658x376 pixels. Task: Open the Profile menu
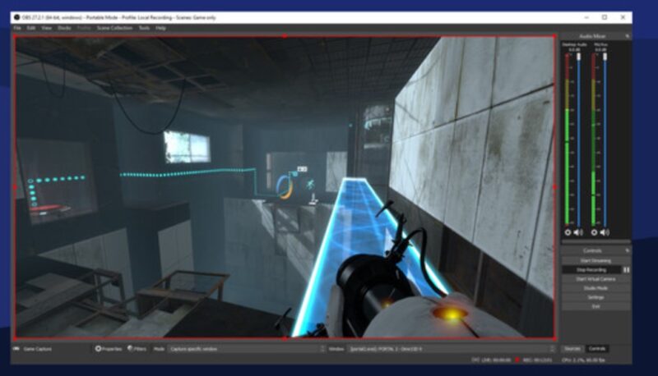tap(84, 28)
